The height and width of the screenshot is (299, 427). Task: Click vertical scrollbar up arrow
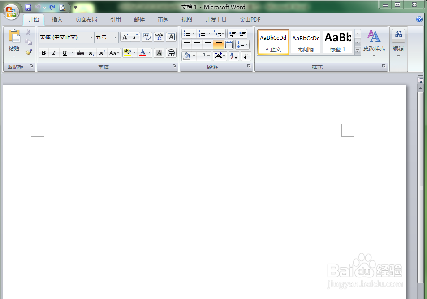pyautogui.click(x=420, y=88)
